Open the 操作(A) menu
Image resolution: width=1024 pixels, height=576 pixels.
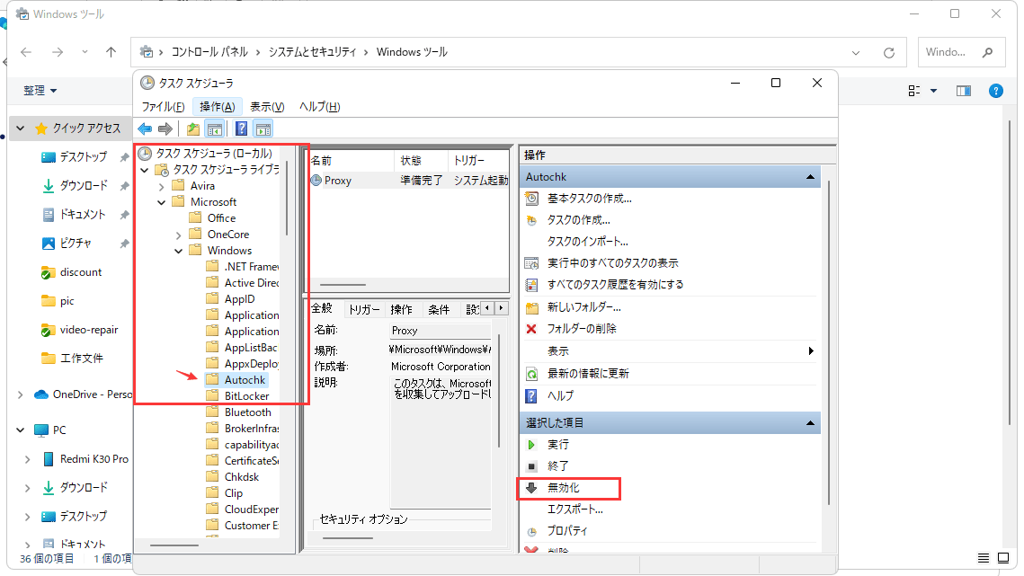(215, 106)
